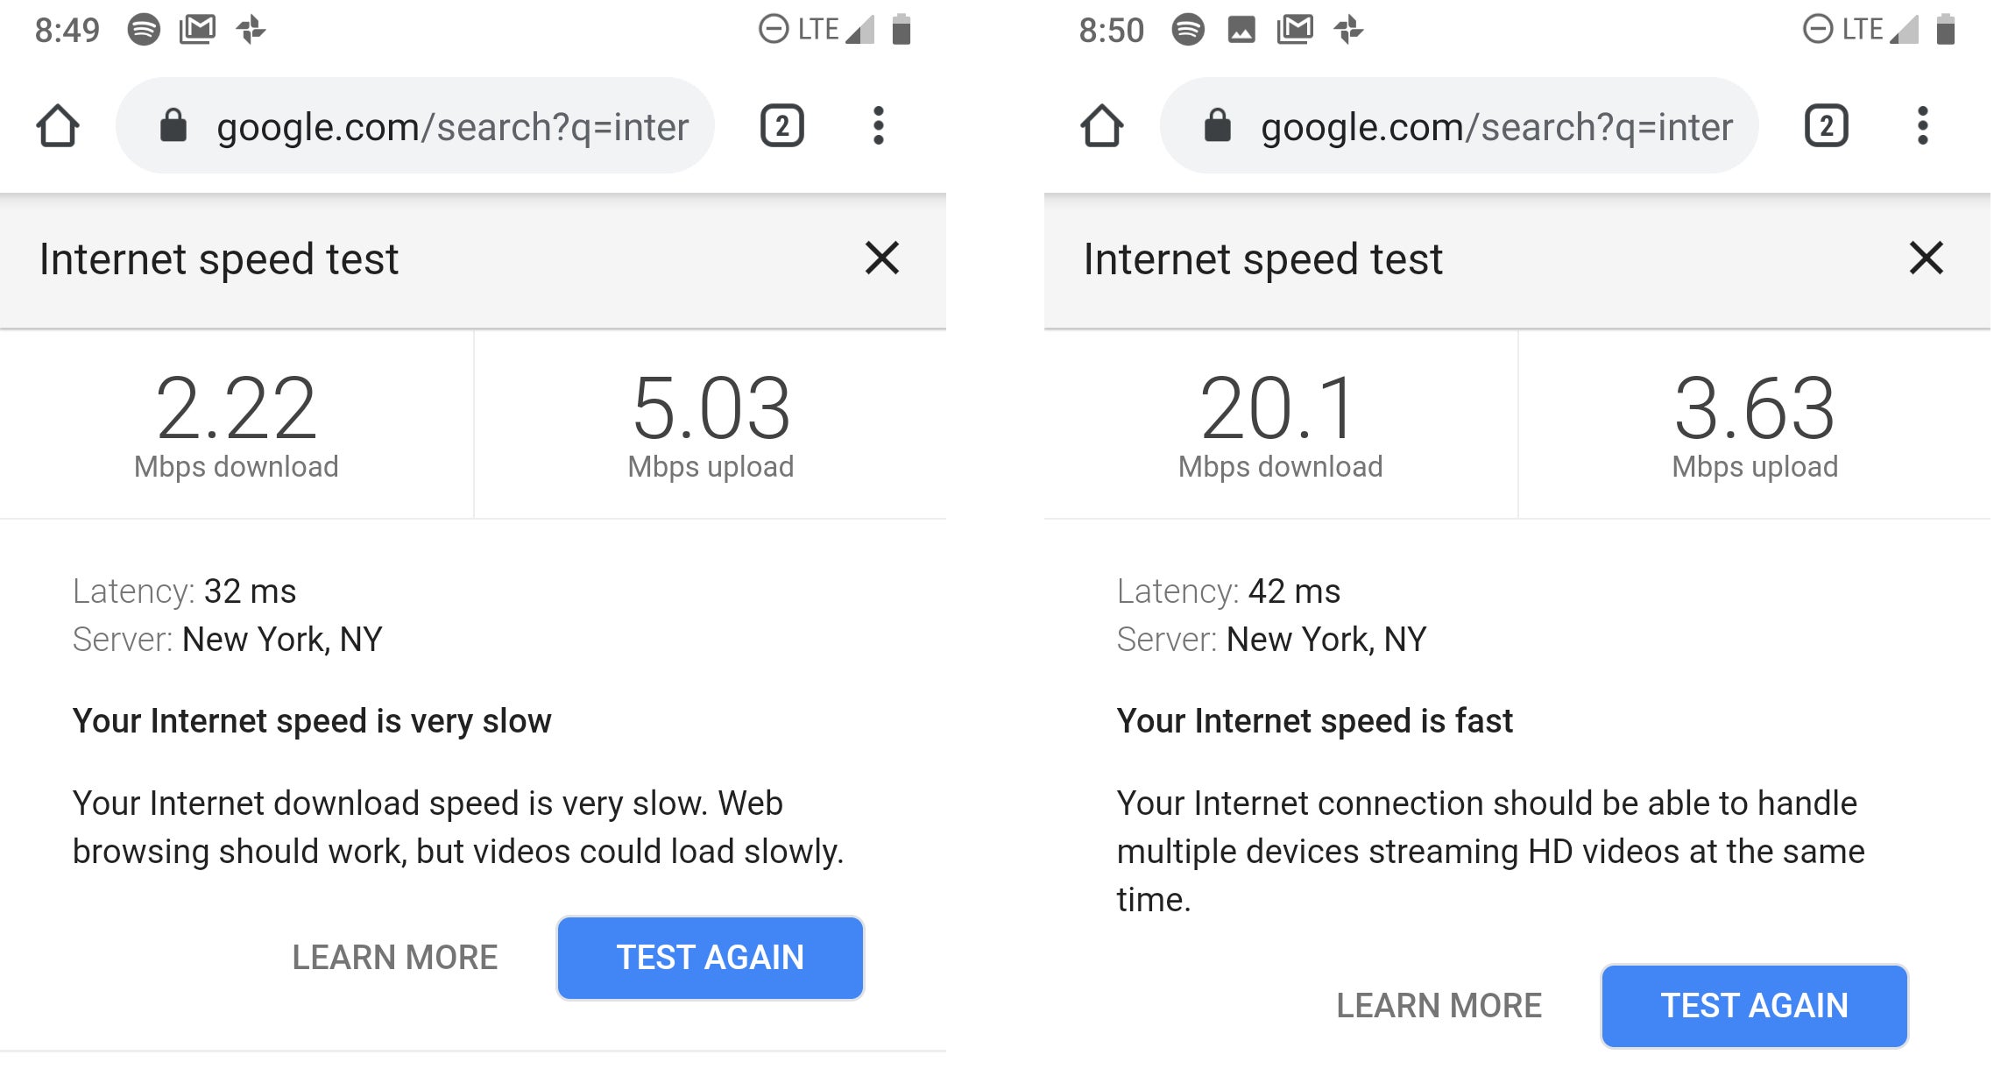Click LEARN MORE under fast result
Screen dimensions: 2001x1076
1439,1006
